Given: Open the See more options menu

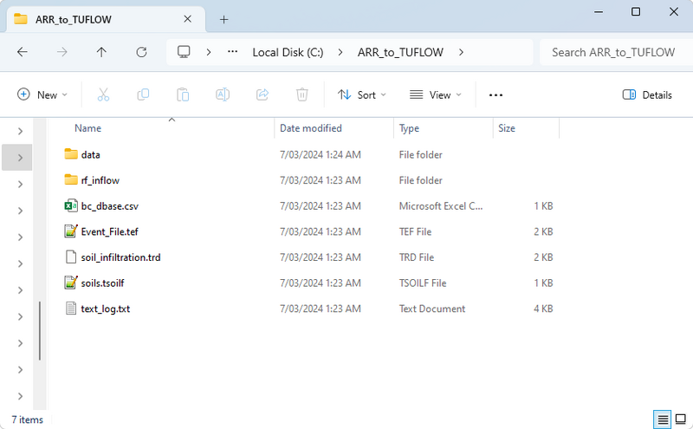Looking at the screenshot, I should pyautogui.click(x=495, y=94).
